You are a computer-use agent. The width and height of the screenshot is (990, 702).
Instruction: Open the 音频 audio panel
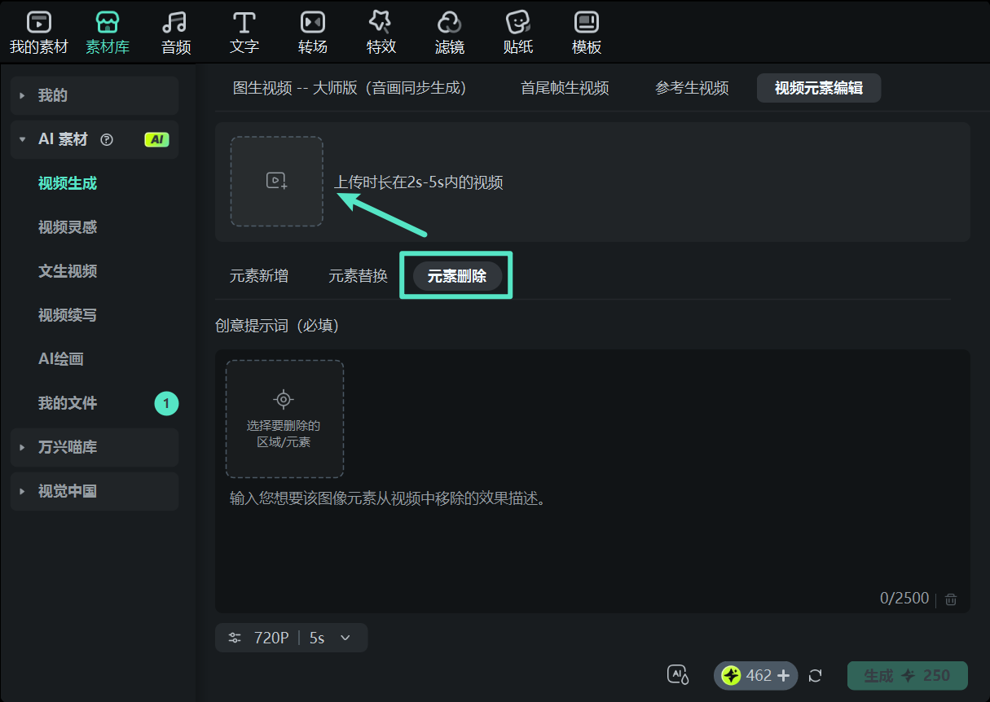pos(175,31)
